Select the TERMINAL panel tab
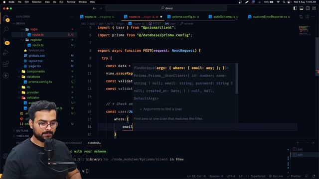 coord(94,143)
